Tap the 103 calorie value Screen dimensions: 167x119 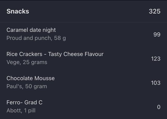click(x=156, y=83)
